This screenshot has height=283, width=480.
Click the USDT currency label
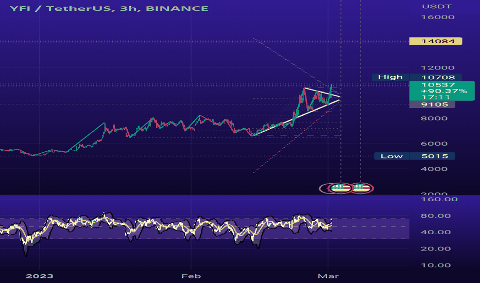point(437,6)
